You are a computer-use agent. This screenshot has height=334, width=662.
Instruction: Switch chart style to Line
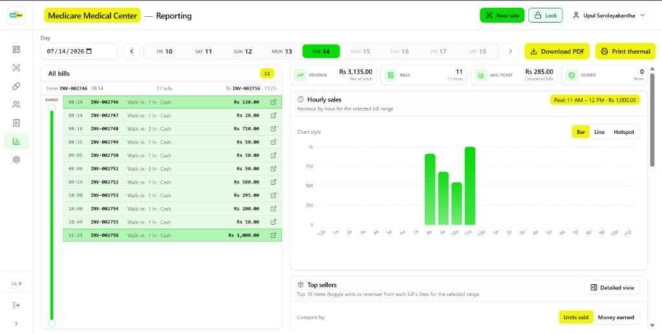point(599,132)
